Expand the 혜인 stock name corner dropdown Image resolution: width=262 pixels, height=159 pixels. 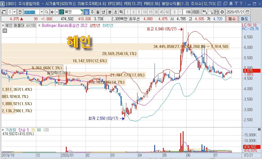[81, 11]
